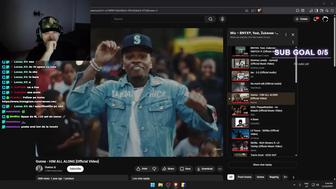This screenshot has height=189, width=336.
Task: Click the dislike thumbs-down button
Action: click(x=154, y=169)
